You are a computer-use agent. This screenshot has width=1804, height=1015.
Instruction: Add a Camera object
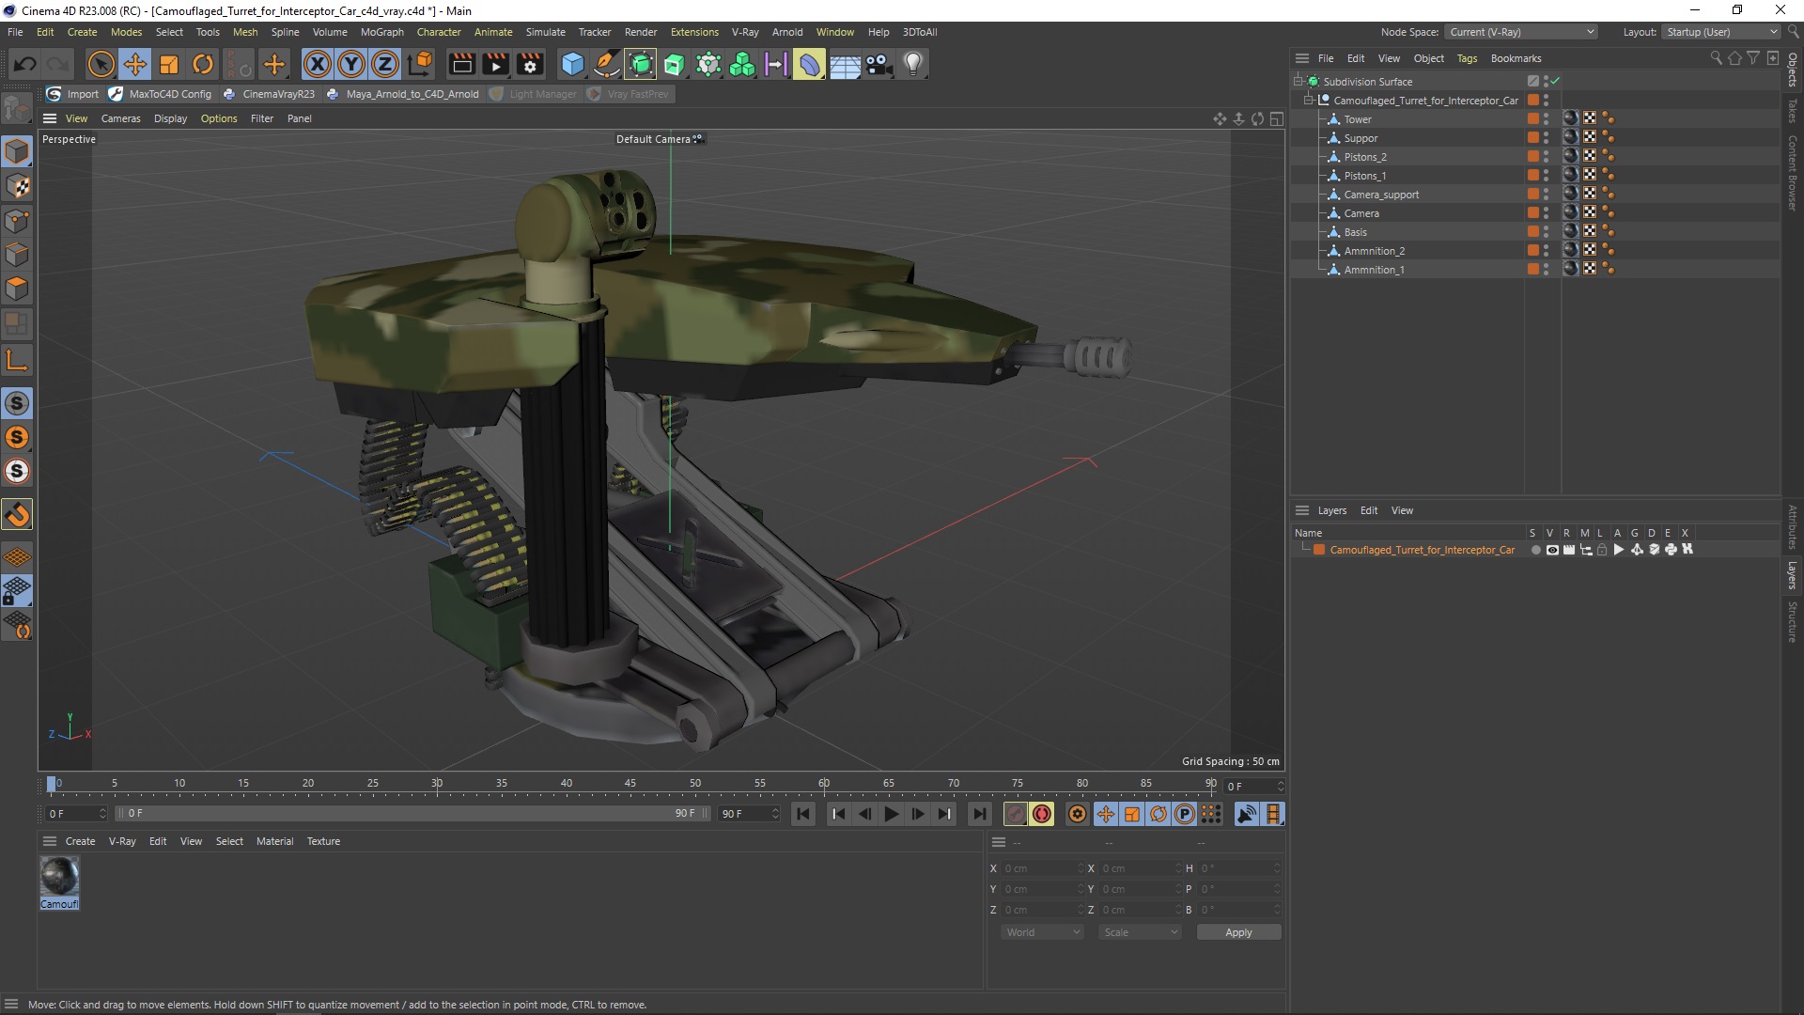coord(879,64)
